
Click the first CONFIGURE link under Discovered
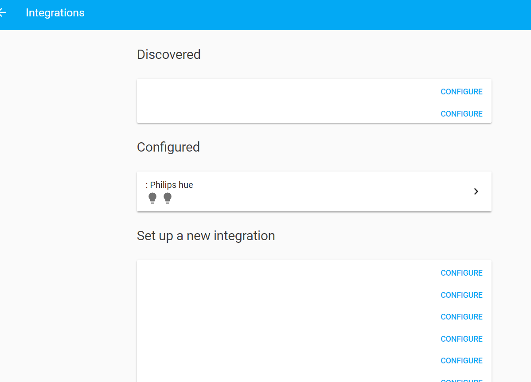point(461,91)
